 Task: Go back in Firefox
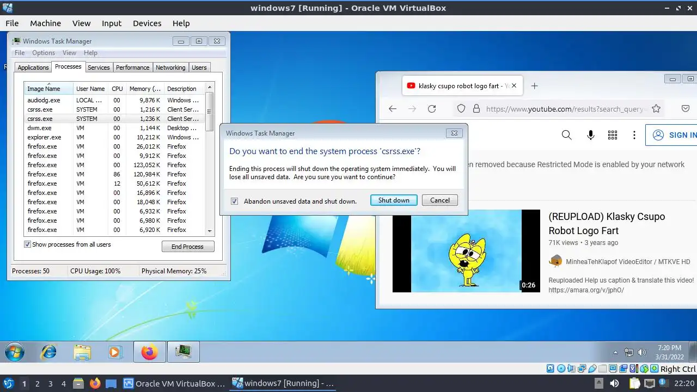(x=393, y=109)
